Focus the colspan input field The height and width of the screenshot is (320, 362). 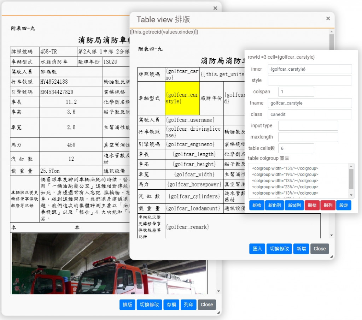click(296, 92)
